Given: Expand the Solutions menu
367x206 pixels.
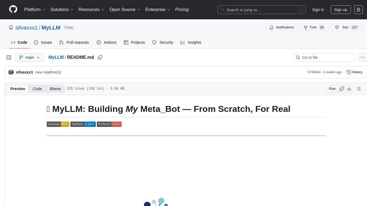Looking at the screenshot, I should point(62,9).
